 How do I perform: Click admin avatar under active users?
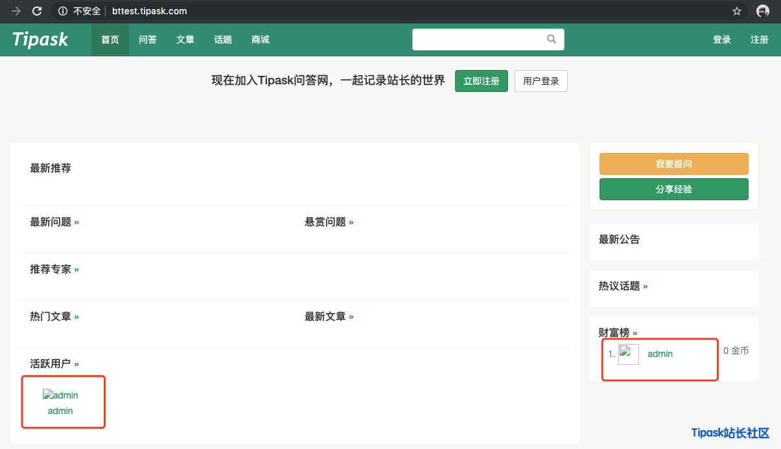[60, 395]
